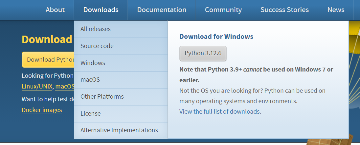Click the Python 3.12.6 download button

(203, 54)
